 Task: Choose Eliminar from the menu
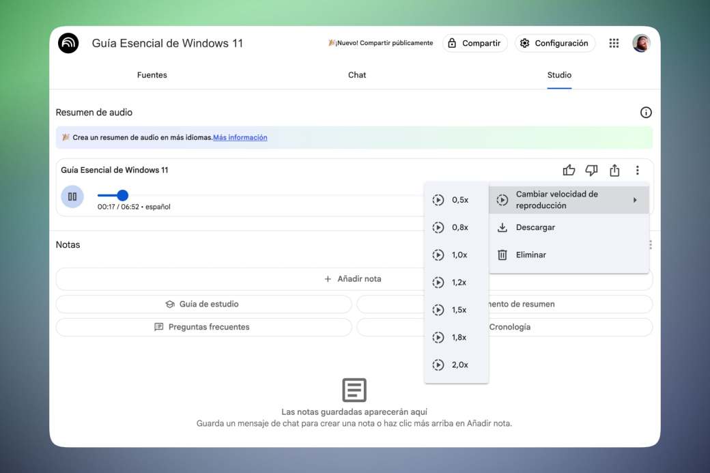pyautogui.click(x=569, y=255)
